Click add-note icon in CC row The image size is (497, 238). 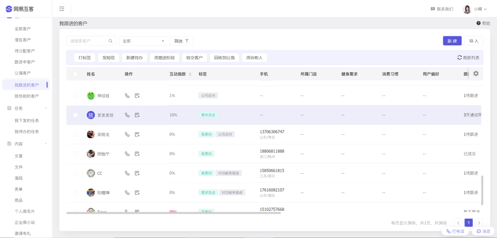coord(137,173)
